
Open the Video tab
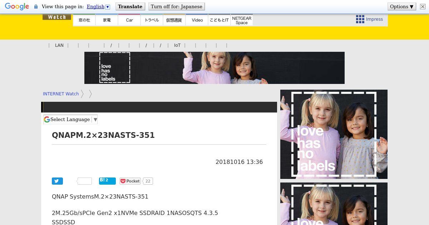pos(197,20)
